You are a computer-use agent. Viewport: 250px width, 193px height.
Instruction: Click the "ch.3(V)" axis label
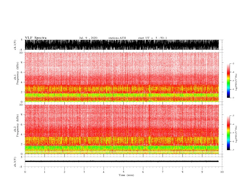tap(15, 162)
